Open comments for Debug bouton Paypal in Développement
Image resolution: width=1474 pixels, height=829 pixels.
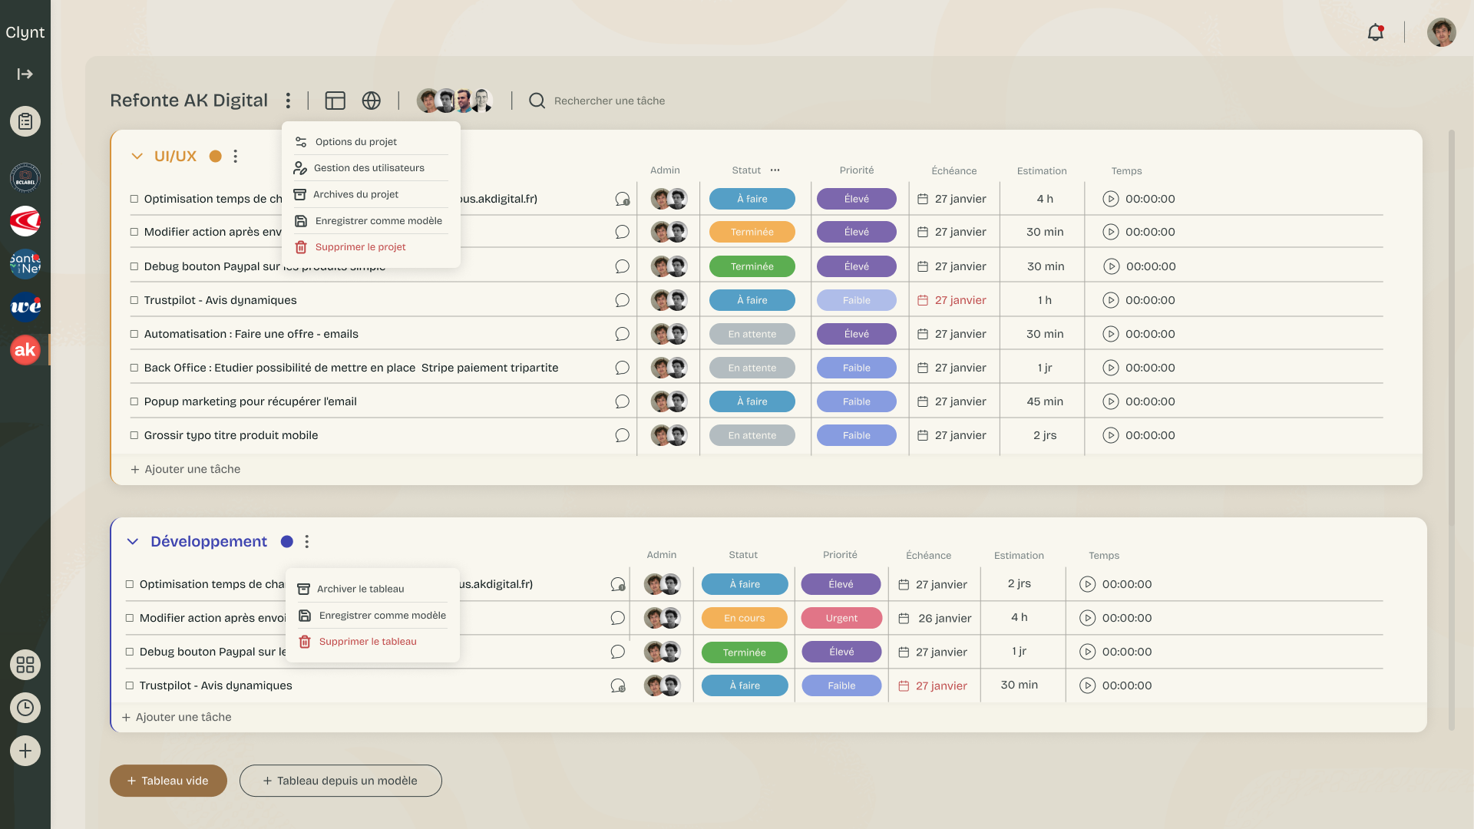[x=618, y=652]
